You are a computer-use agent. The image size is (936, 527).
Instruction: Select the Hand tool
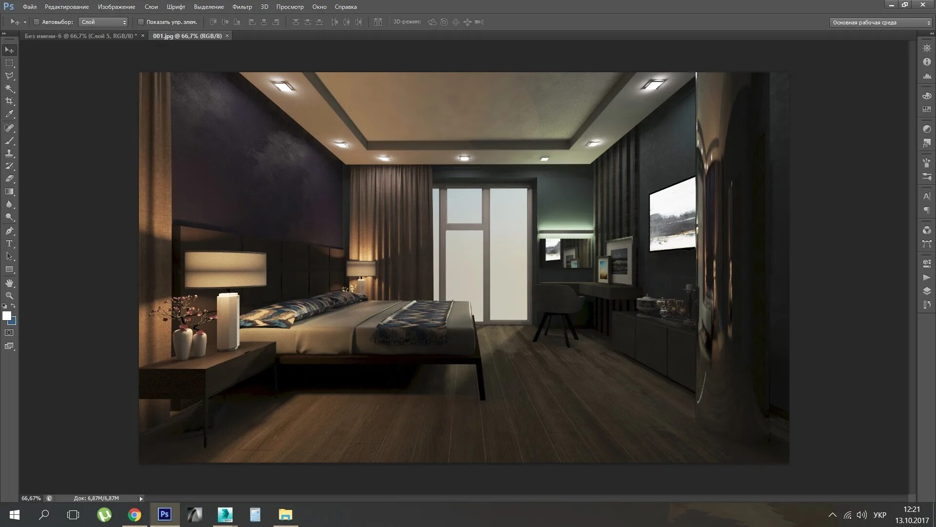pos(9,283)
